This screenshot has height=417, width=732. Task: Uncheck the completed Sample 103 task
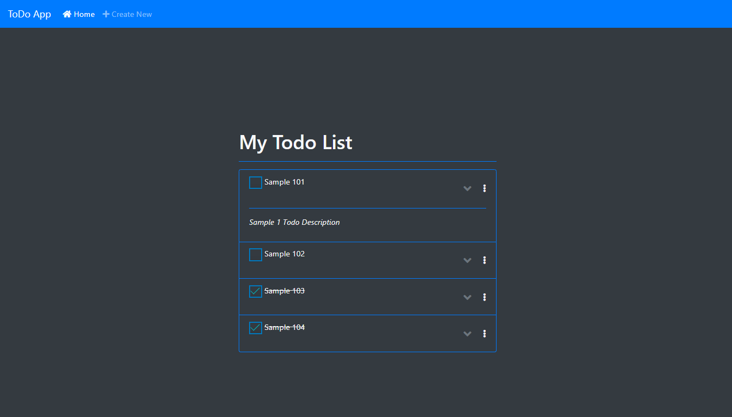(x=255, y=291)
